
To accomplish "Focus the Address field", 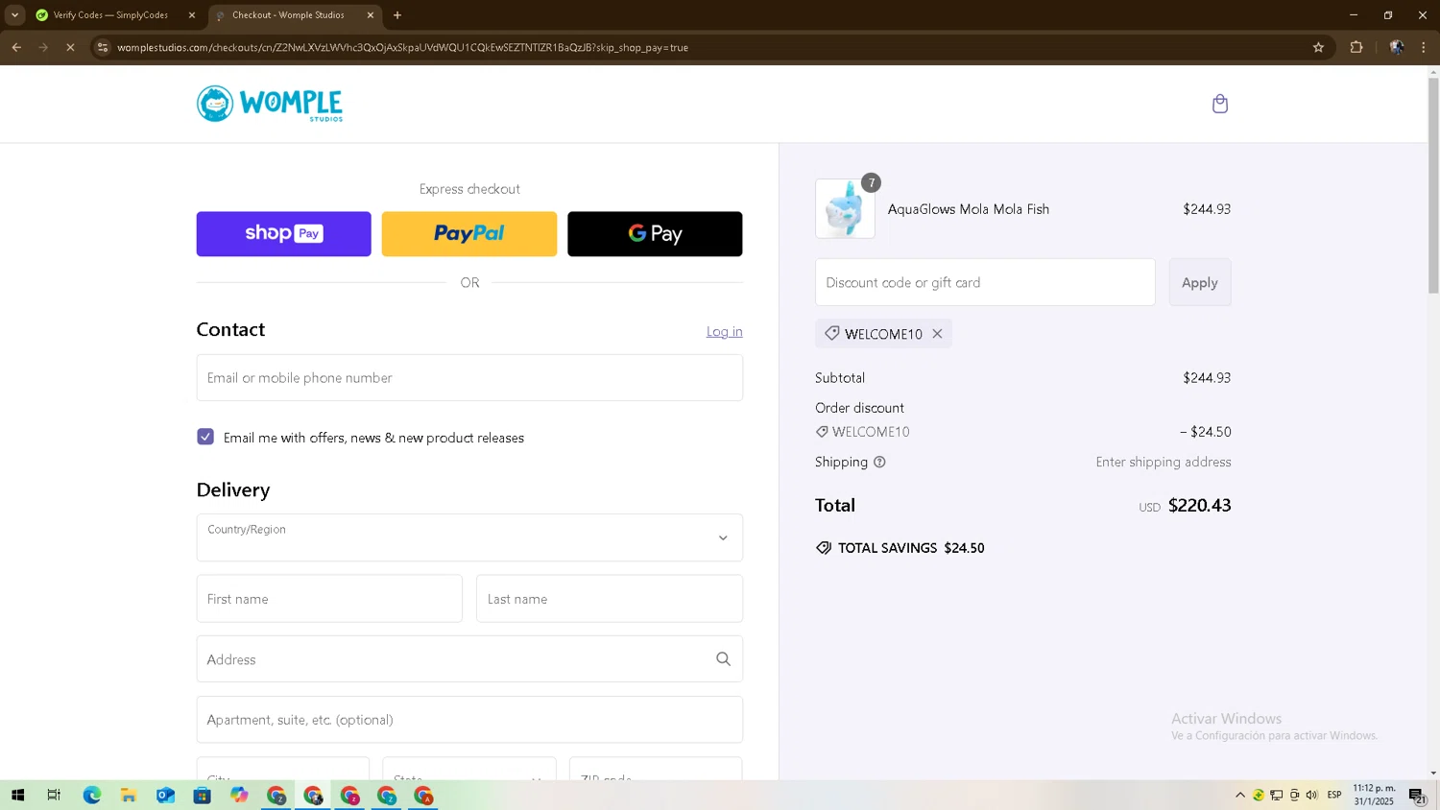I will tap(469, 659).
